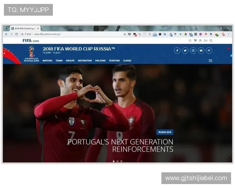Go to the FAN ZONE section
The image size is (235, 188).
coord(100,61)
